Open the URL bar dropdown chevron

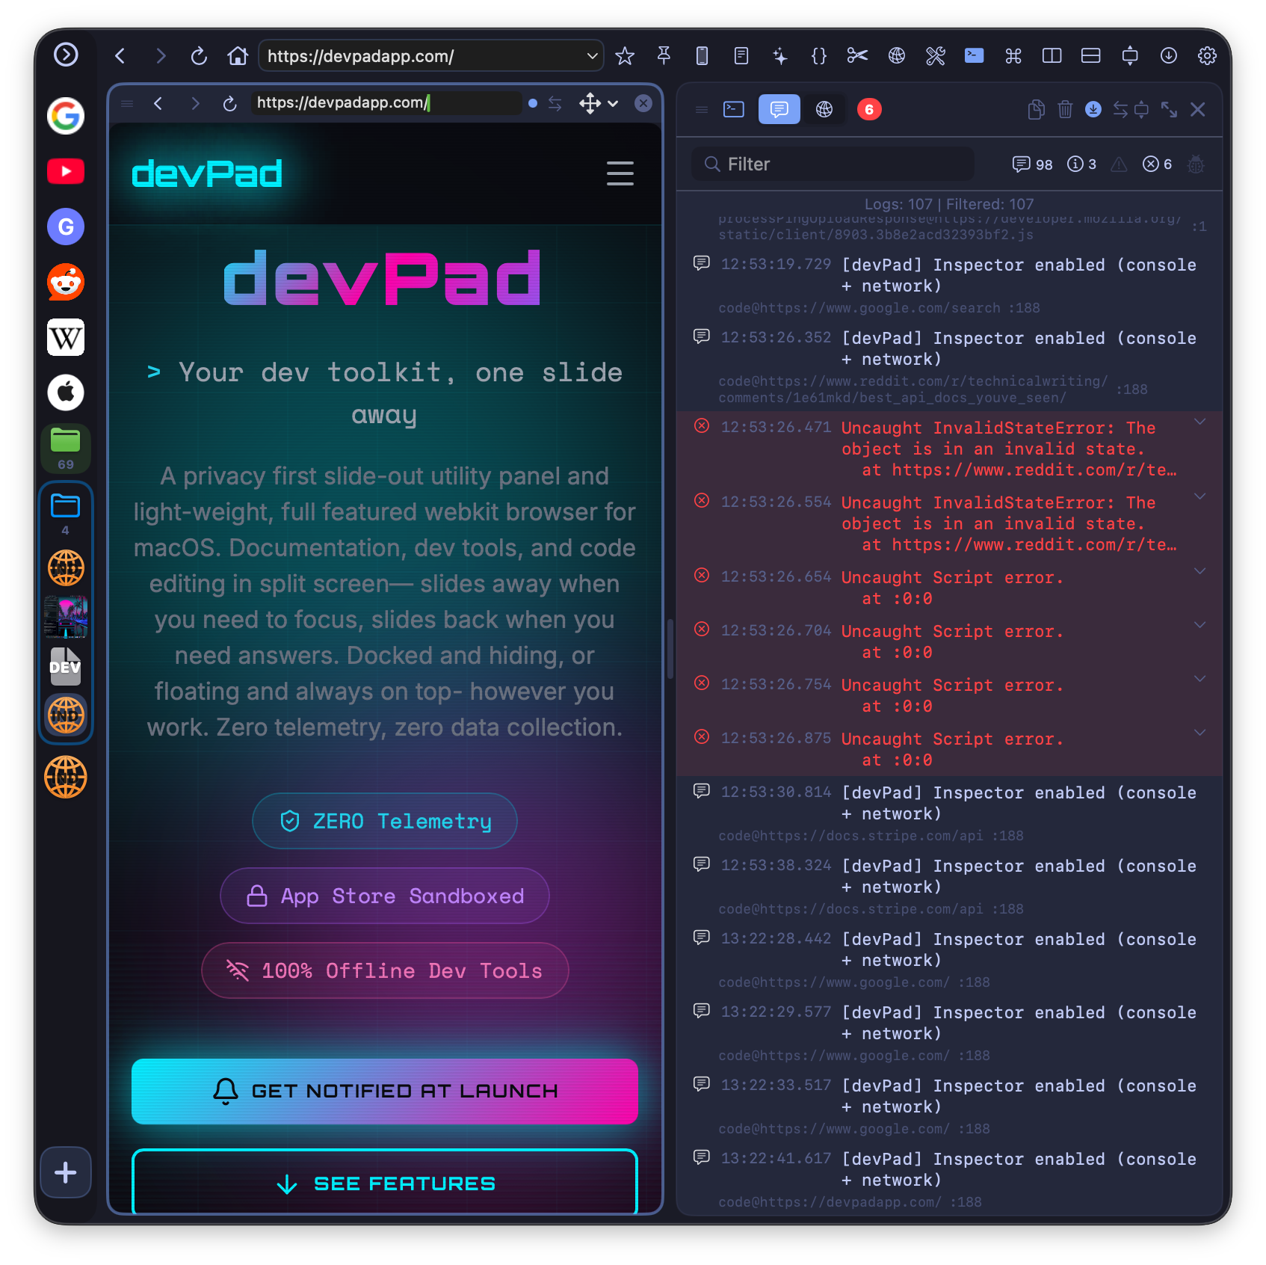[x=591, y=55]
